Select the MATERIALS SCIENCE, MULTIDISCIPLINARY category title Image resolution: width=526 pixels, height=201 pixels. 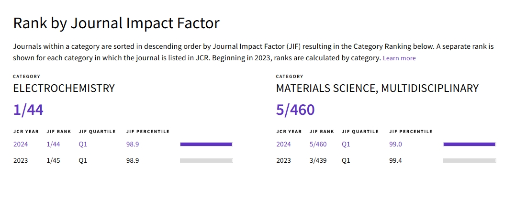pos(377,89)
